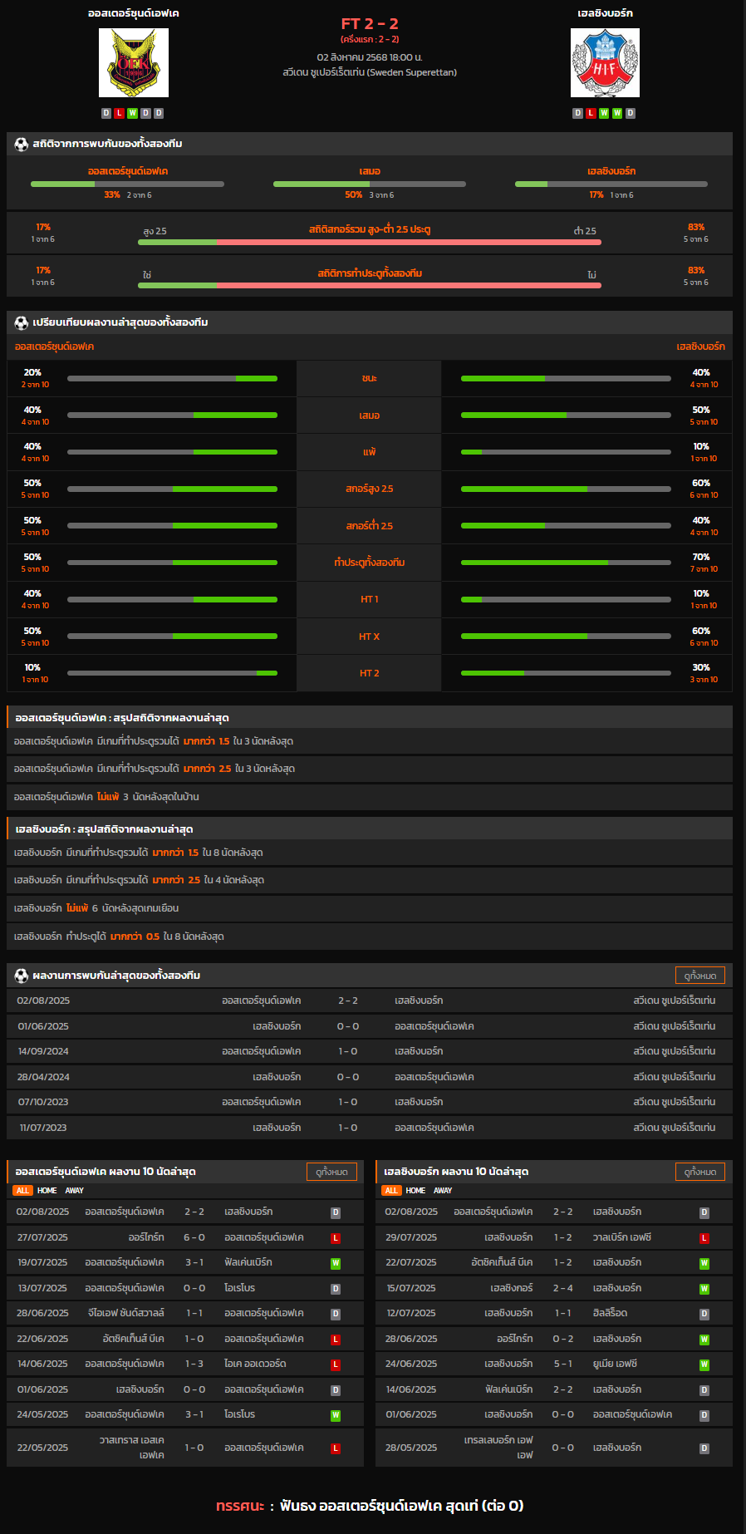The image size is (746, 1534).
Task: Select AWAY tab in ออสเตอร์ซุนด์เอฟเค last 10 matches
Action: (75, 1191)
